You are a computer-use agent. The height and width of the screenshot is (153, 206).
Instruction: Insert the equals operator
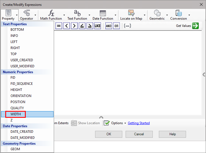pyautogui.click(x=59, y=26)
